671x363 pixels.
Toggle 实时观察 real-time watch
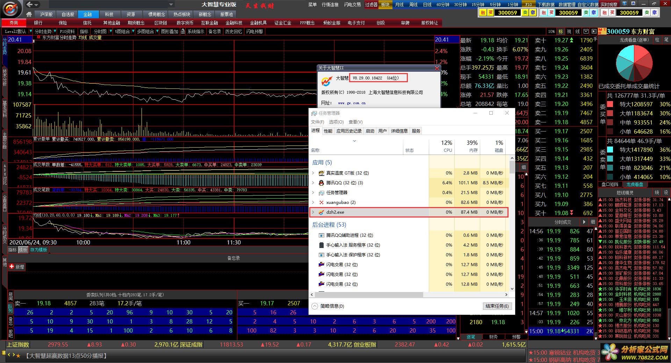[x=609, y=5]
